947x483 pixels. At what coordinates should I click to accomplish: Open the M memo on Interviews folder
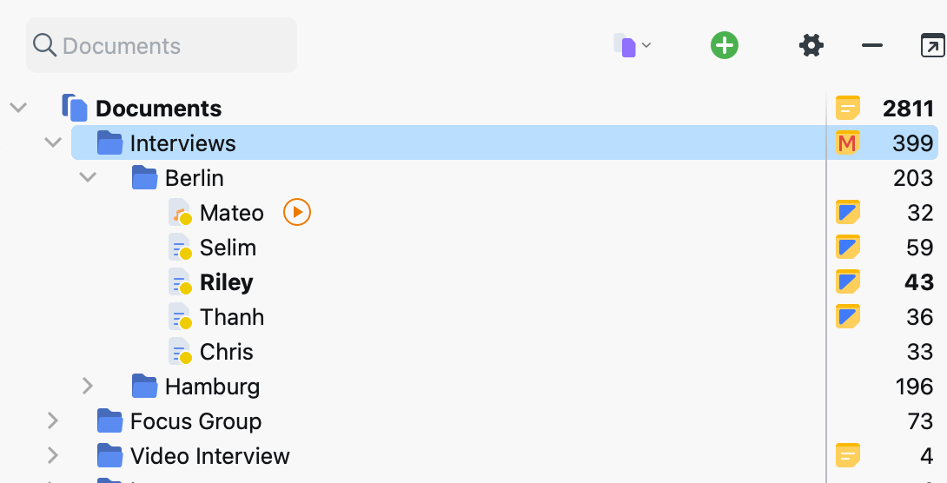click(x=847, y=143)
